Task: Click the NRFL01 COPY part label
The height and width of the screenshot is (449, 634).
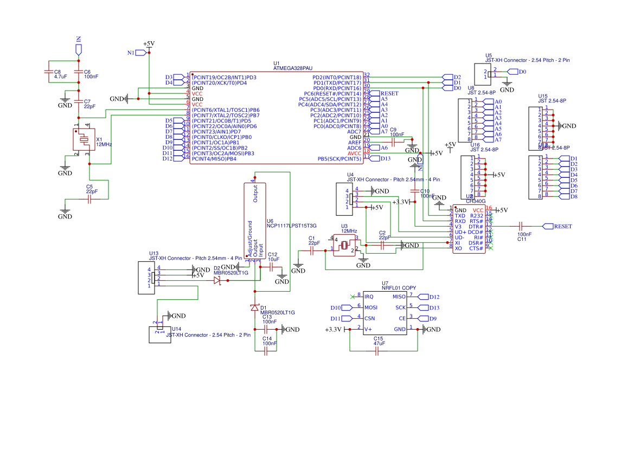Action: coord(399,288)
